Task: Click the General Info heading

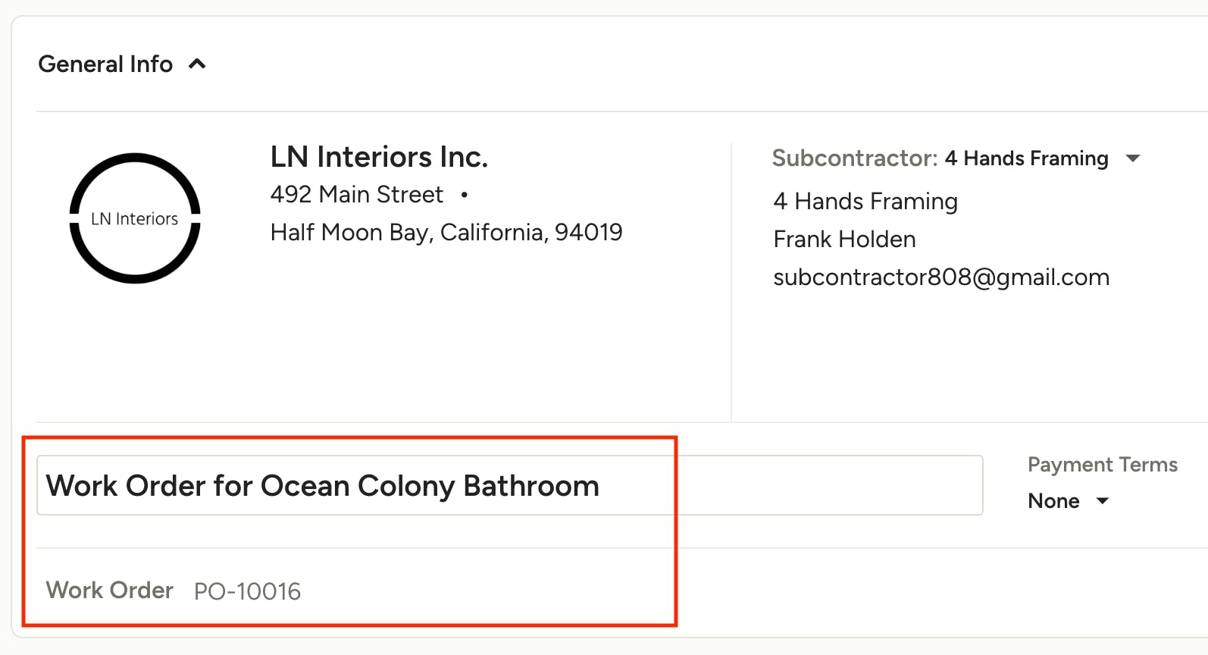Action: point(105,64)
